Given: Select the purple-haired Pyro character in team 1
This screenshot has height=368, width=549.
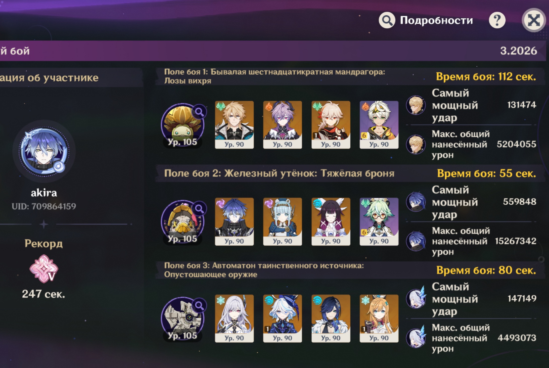Looking at the screenshot, I should pos(283,125).
